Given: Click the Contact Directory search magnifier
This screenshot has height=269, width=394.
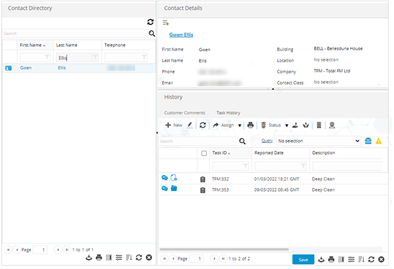Looking at the screenshot, I should (x=152, y=33).
